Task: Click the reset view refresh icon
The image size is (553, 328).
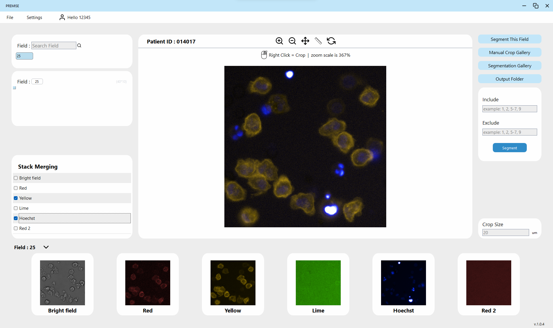Action: 331,41
